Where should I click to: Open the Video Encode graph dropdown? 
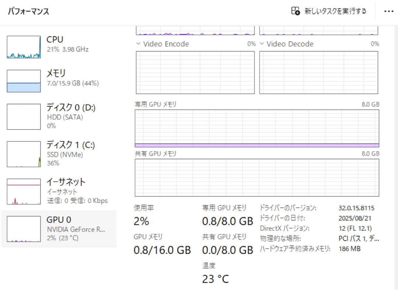tap(138, 44)
